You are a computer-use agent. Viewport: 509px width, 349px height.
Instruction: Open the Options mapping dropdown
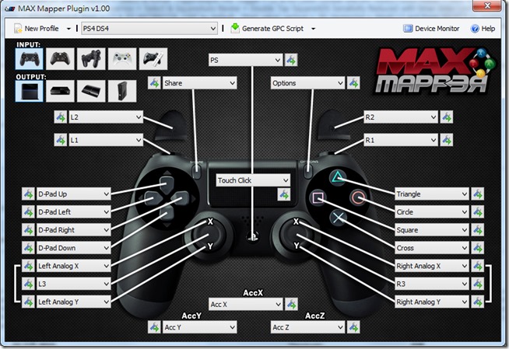[x=307, y=83]
